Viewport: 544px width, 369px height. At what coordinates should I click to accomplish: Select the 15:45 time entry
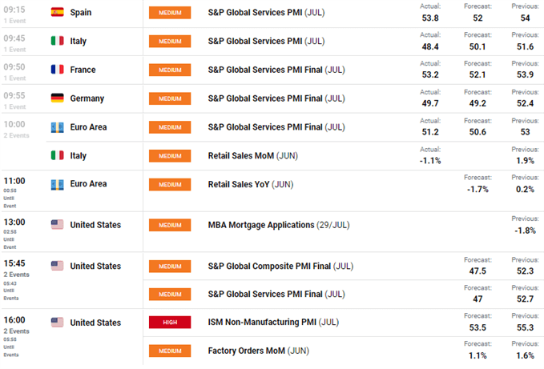pyautogui.click(x=14, y=263)
